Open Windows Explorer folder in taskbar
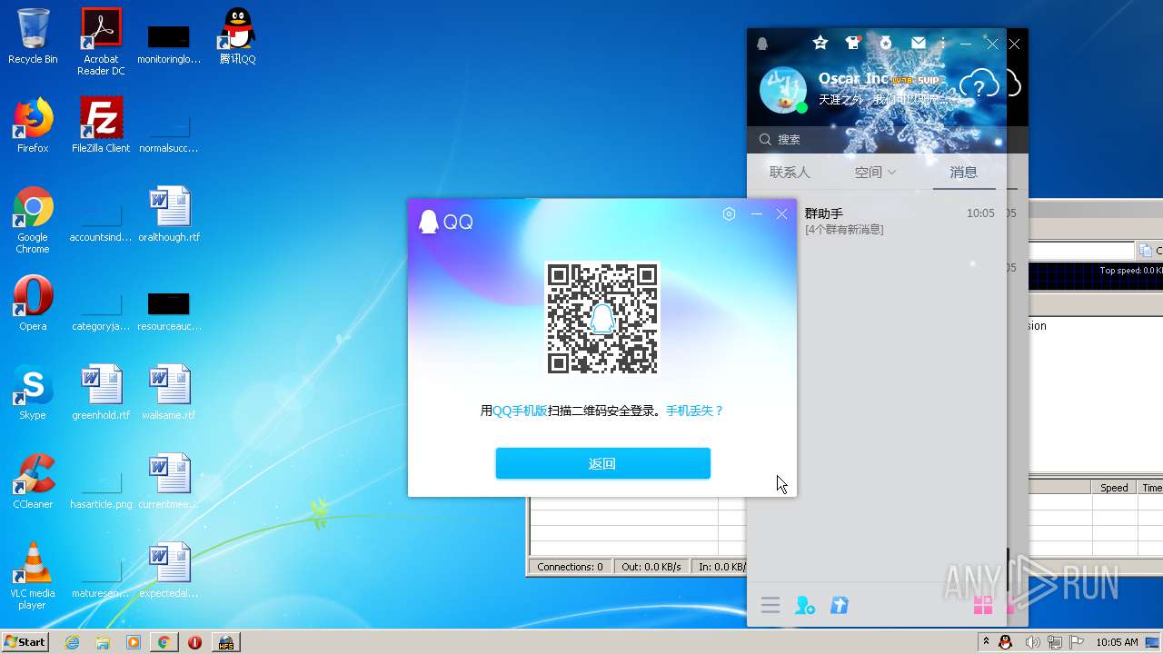Image resolution: width=1163 pixels, height=654 pixels. click(x=103, y=642)
